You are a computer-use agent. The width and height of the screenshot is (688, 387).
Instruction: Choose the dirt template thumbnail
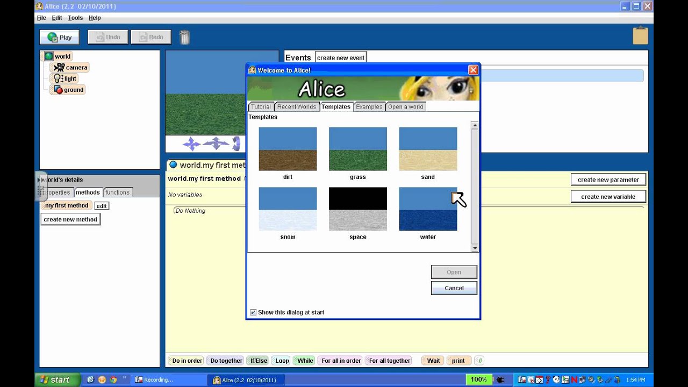point(288,149)
